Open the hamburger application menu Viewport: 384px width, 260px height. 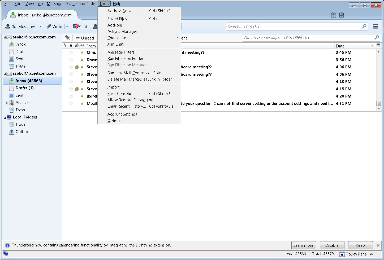[375, 27]
